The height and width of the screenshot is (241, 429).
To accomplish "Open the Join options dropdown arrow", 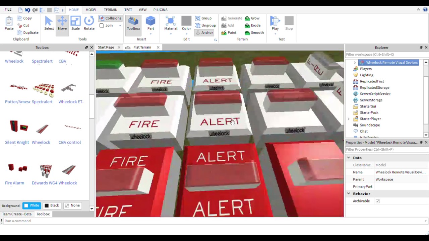I will point(120,26).
